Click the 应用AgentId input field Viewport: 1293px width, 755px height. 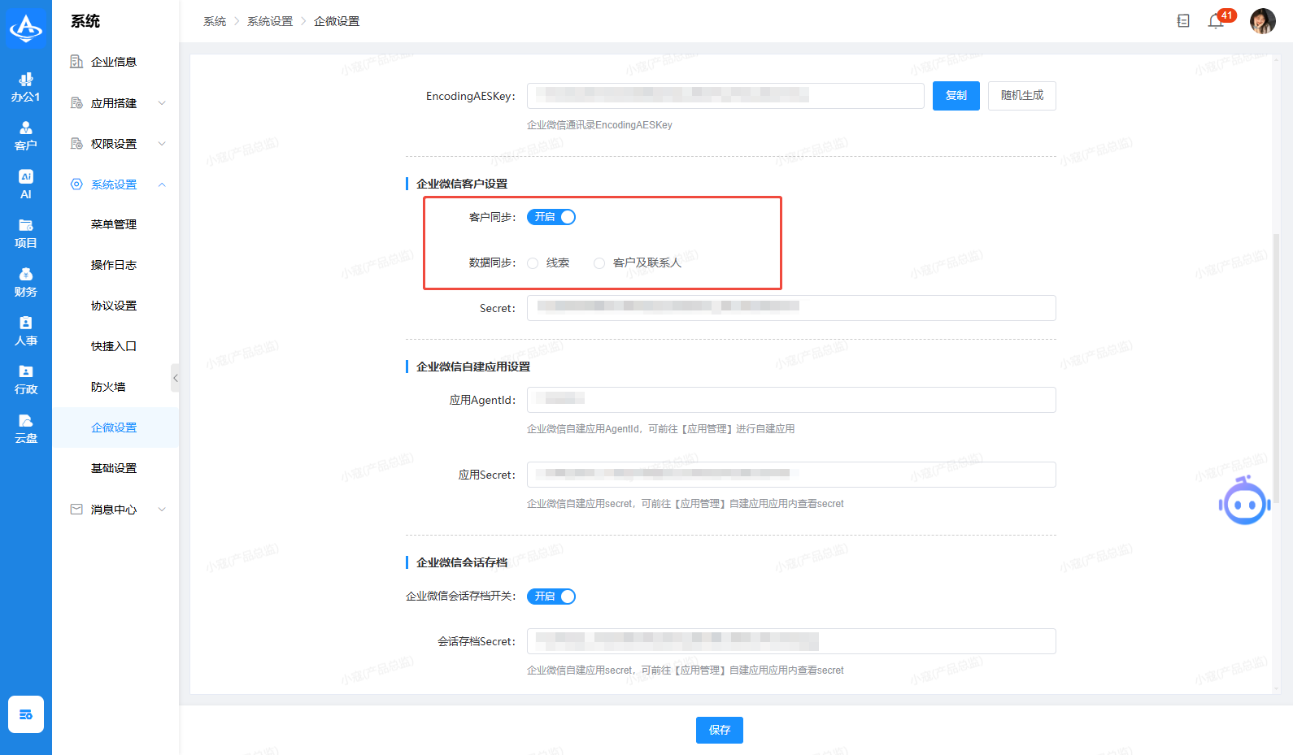point(791,400)
